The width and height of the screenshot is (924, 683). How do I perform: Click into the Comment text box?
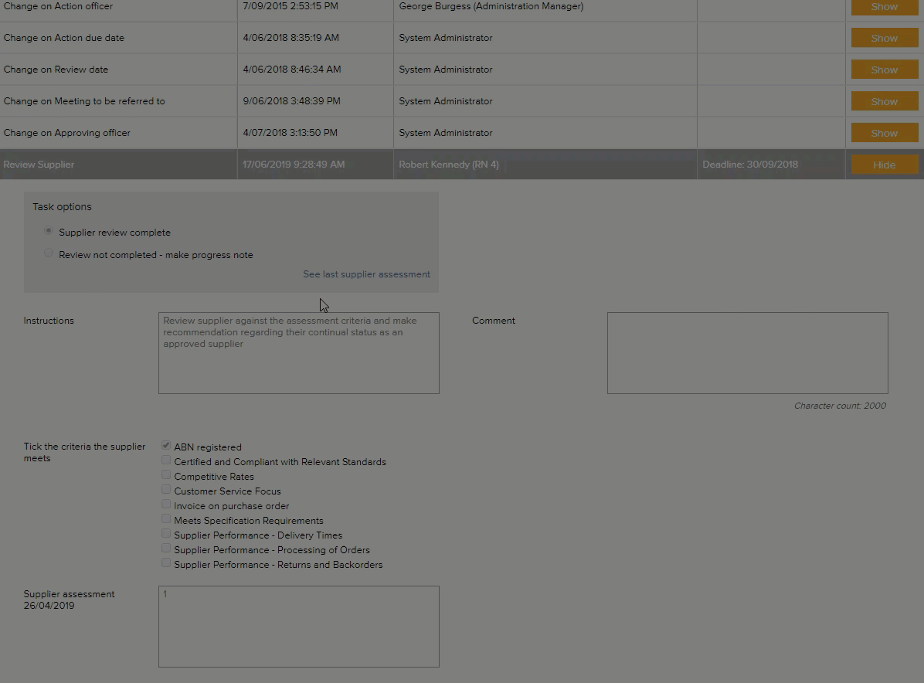tap(747, 353)
